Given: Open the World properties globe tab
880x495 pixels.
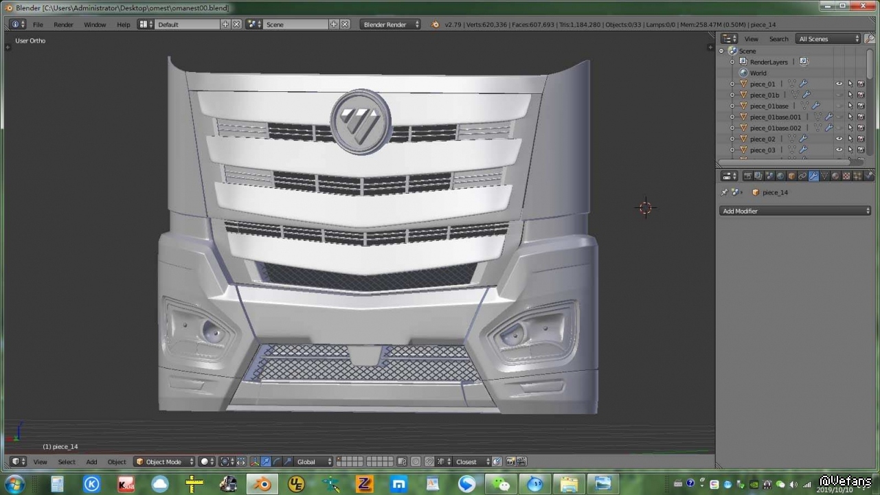Looking at the screenshot, I should 780,176.
